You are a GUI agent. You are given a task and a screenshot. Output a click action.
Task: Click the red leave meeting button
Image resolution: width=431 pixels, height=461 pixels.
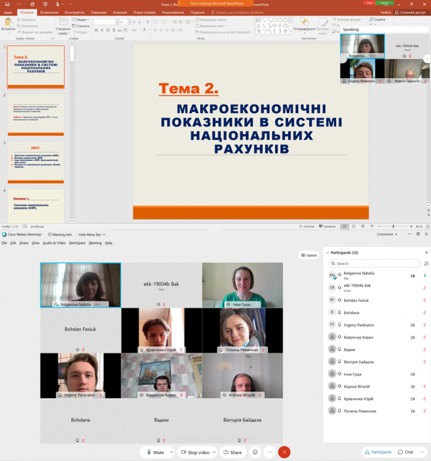[284, 452]
